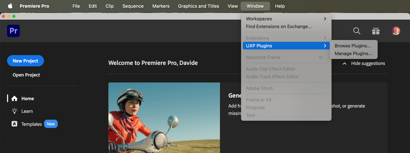The width and height of the screenshot is (410, 153).
Task: Go to the Home section
Action: (x=28, y=99)
